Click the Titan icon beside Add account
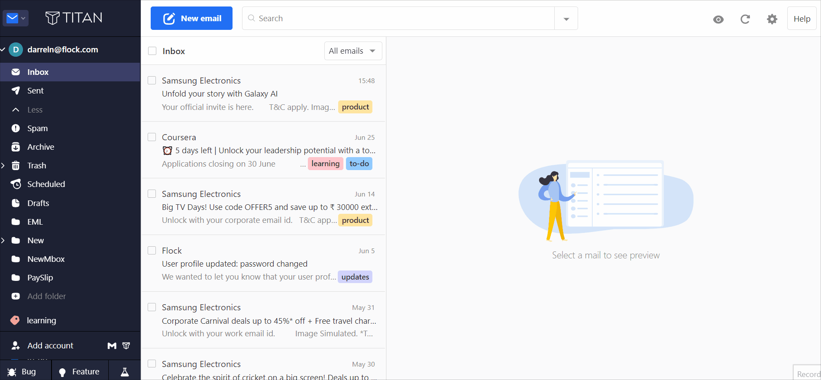This screenshot has height=380, width=821. click(x=126, y=345)
